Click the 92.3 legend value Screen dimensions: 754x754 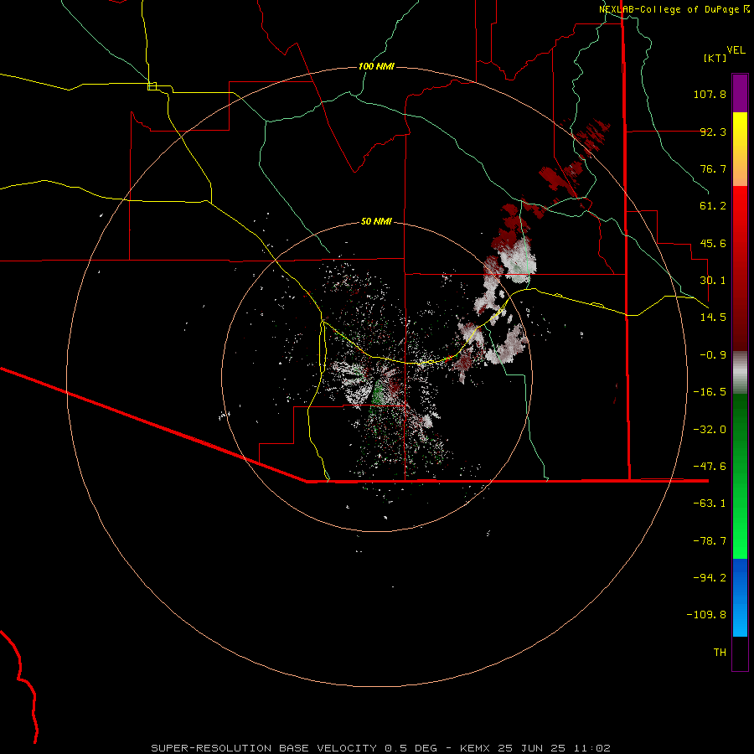coord(713,132)
